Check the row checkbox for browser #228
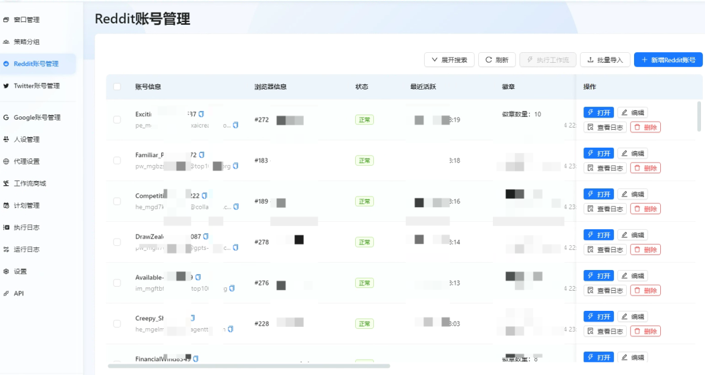The width and height of the screenshot is (705, 375). click(x=117, y=324)
